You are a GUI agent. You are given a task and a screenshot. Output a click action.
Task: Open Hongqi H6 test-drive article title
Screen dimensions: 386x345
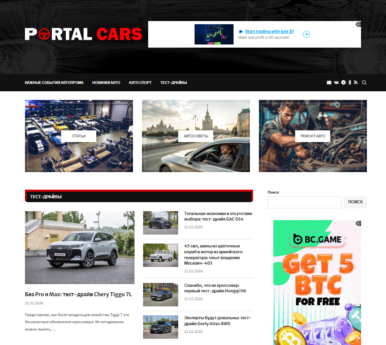[215, 288]
